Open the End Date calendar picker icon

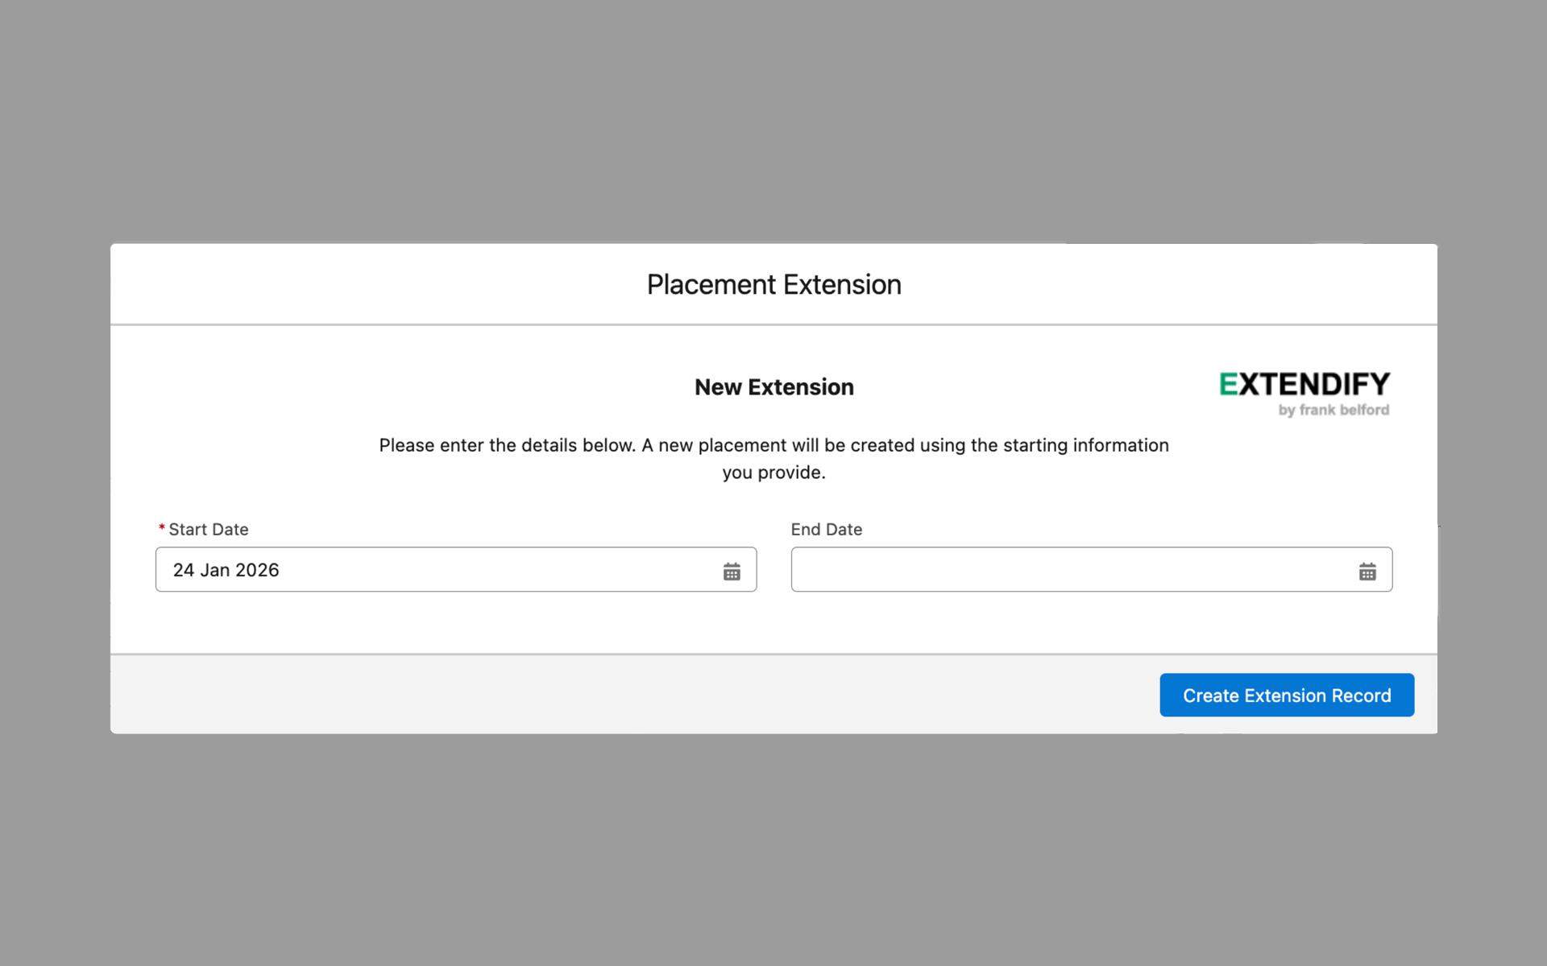click(x=1367, y=572)
